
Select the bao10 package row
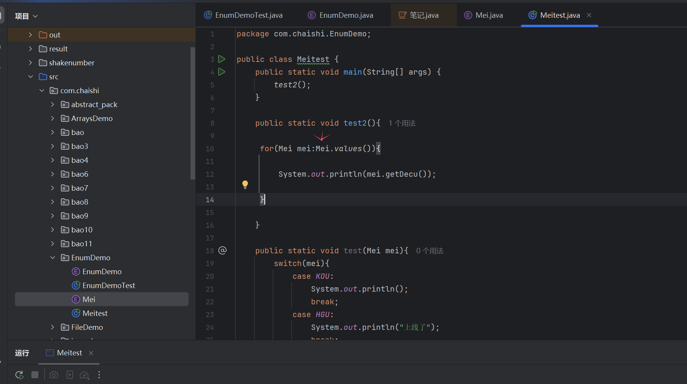point(101,230)
